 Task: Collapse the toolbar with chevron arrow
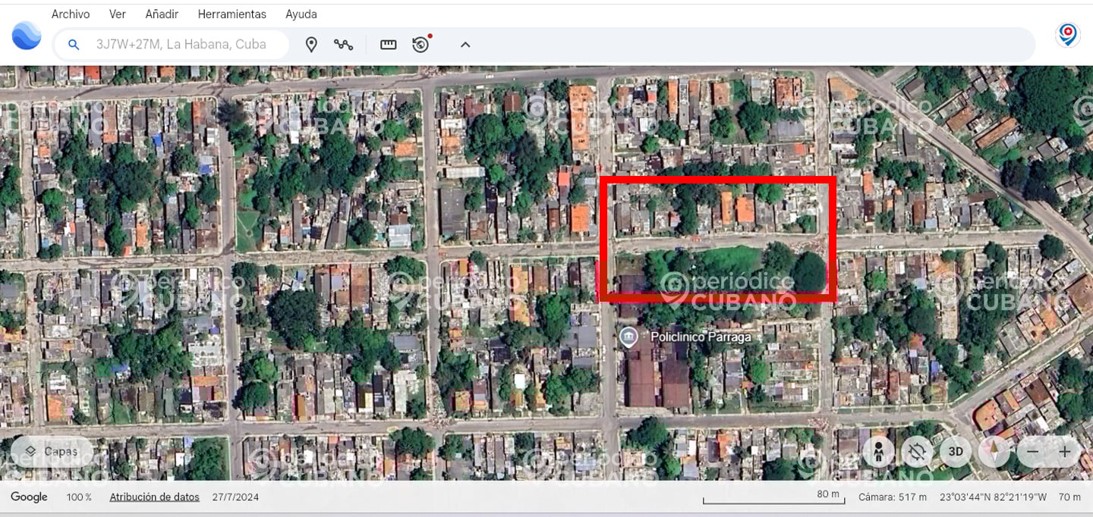[465, 45]
